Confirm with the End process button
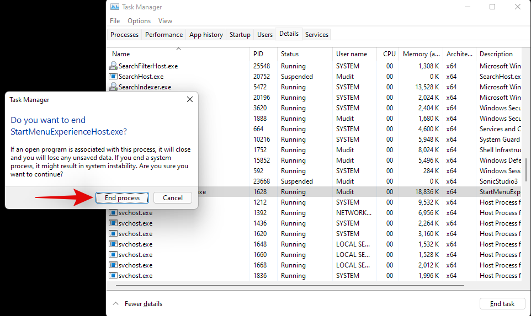 click(x=122, y=198)
